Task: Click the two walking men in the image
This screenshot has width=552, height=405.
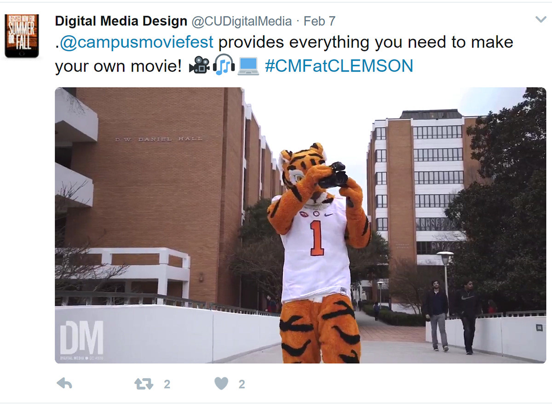Action: 452,316
